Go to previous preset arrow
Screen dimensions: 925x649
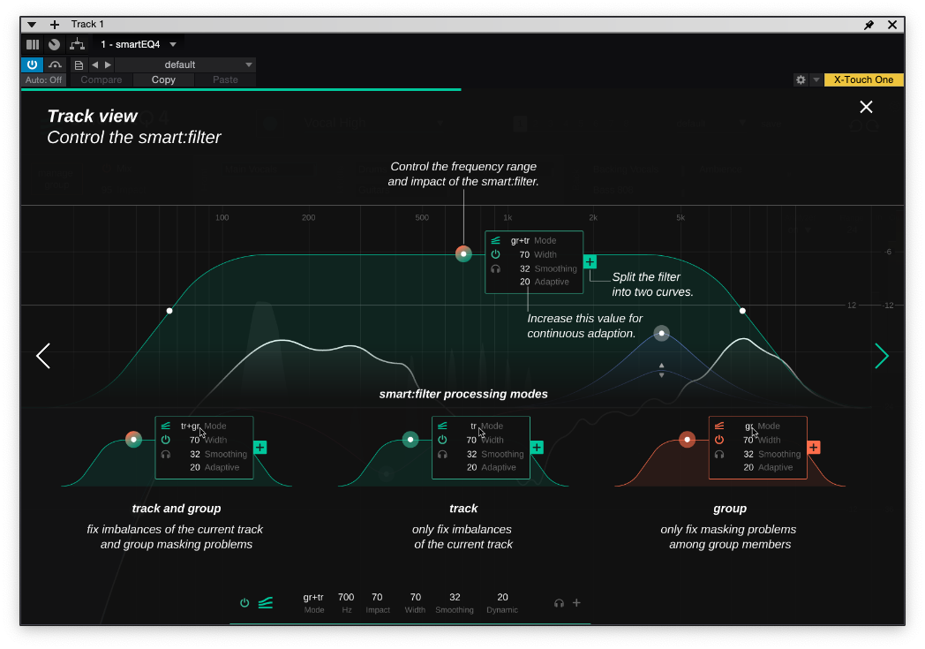point(95,64)
